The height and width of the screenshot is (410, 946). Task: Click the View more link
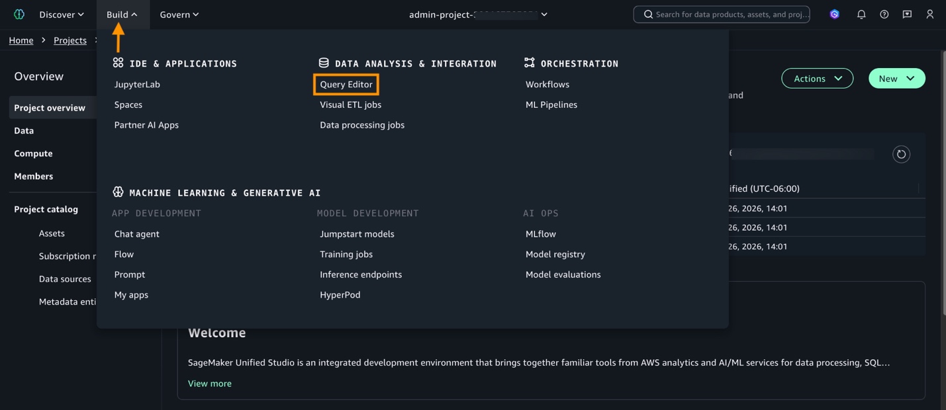click(x=209, y=383)
